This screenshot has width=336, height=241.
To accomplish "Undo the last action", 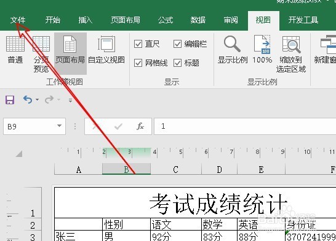I will coord(28,99).
